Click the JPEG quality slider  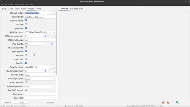49,44
